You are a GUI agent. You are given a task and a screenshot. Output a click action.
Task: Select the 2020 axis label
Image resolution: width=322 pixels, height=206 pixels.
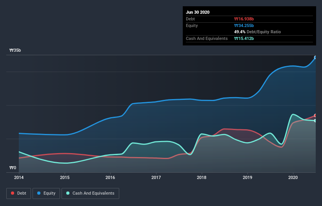[x=293, y=177]
